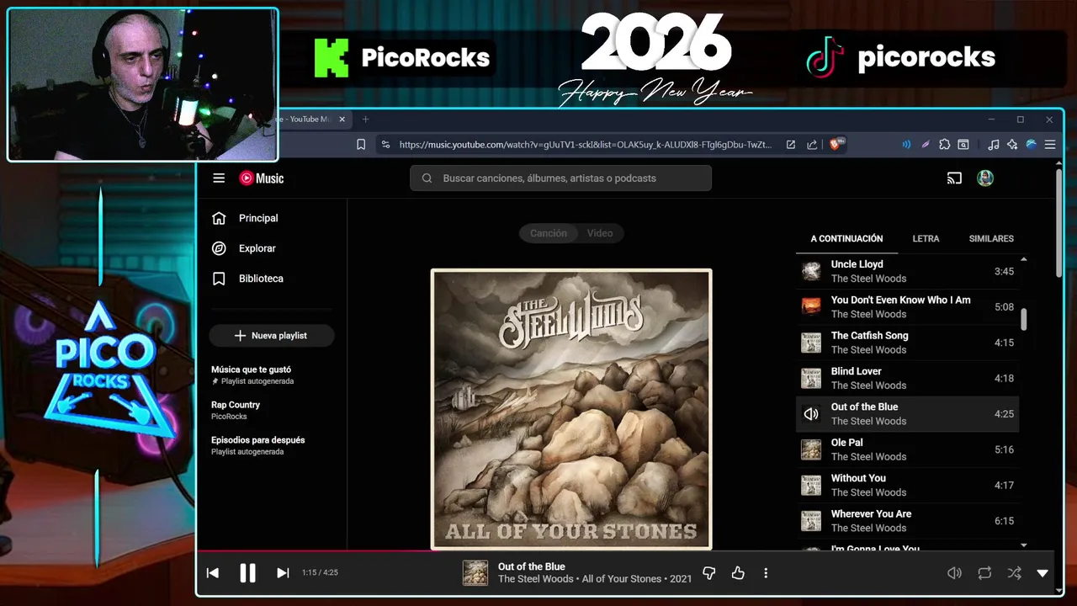
Task: Play The Catfish Song in queue
Action: coord(907,343)
